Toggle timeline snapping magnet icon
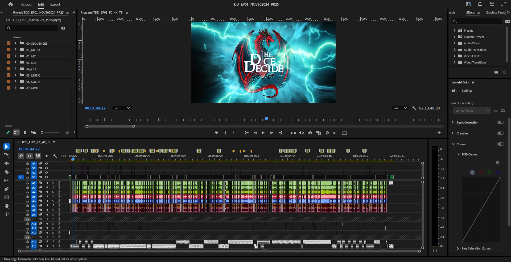Screen dimensions: 511x262 point(30,156)
